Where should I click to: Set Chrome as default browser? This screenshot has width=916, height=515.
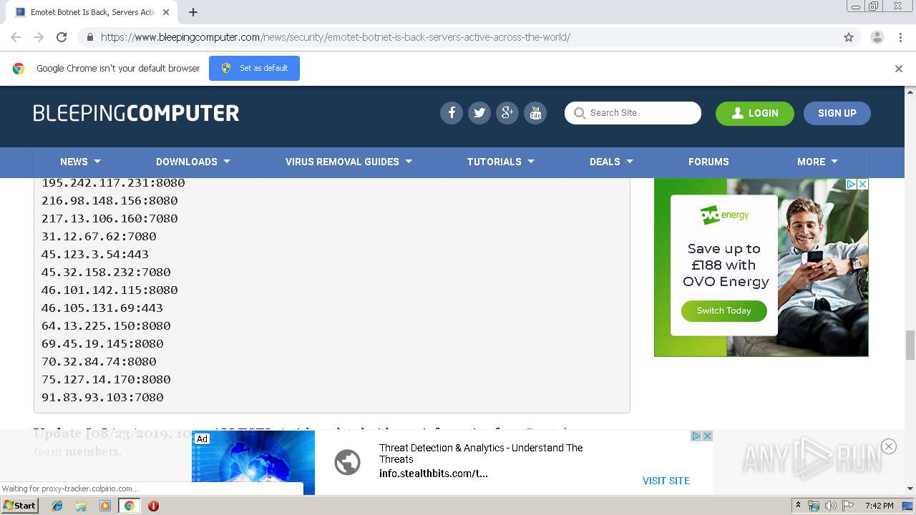coord(254,68)
